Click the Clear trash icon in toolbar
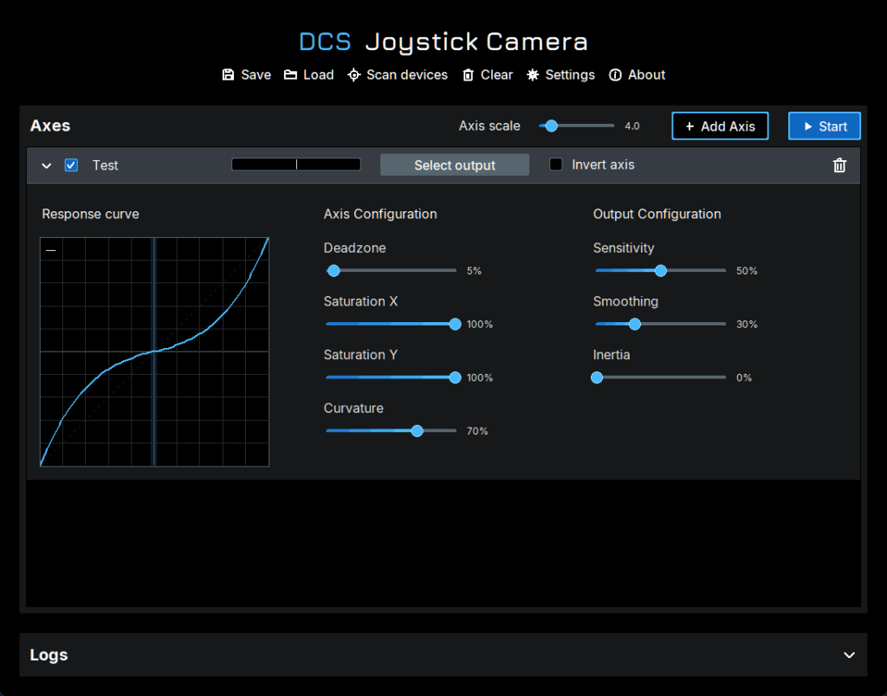The height and width of the screenshot is (696, 887). [468, 74]
